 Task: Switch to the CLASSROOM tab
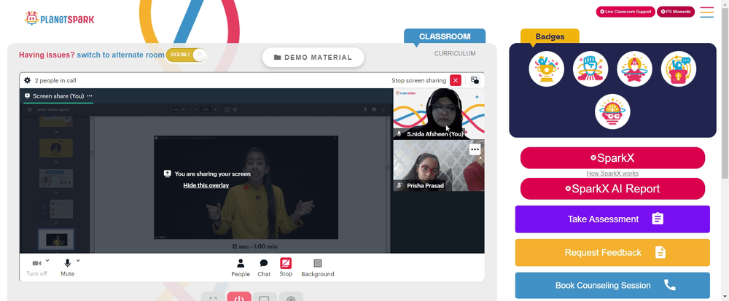click(x=445, y=36)
